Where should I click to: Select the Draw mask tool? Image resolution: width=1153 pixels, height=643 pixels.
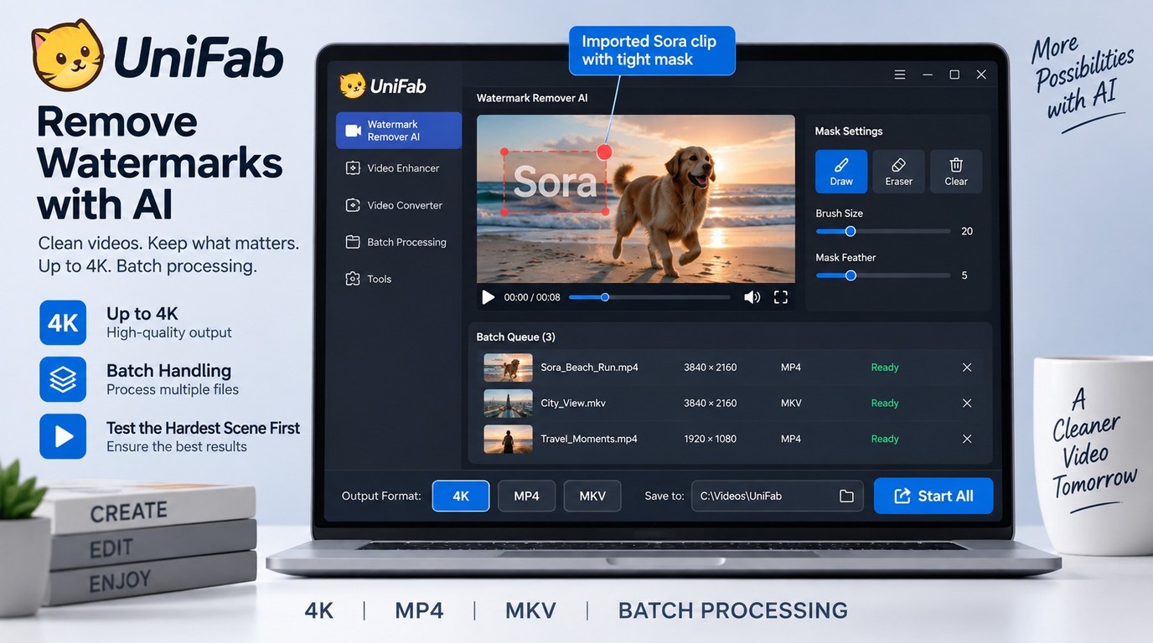pos(841,172)
